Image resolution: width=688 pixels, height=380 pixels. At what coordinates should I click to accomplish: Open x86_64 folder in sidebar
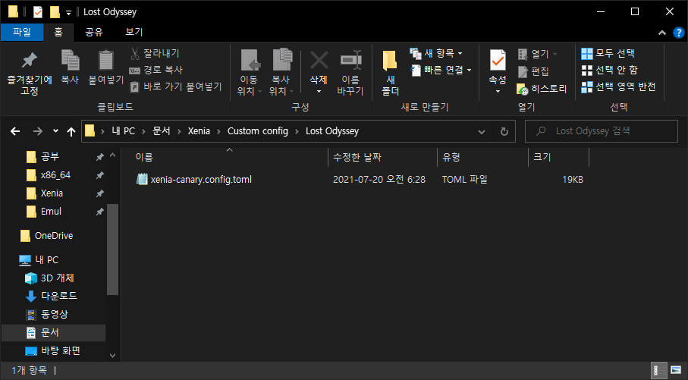(x=55, y=175)
